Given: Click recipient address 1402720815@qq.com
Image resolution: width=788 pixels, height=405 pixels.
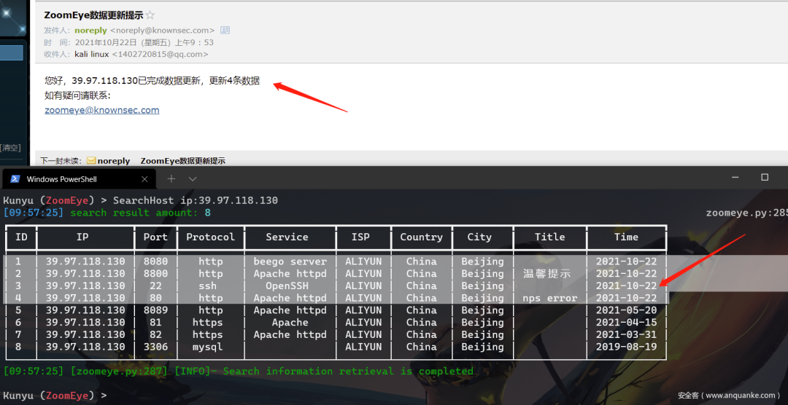Looking at the screenshot, I should pyautogui.click(x=160, y=54).
